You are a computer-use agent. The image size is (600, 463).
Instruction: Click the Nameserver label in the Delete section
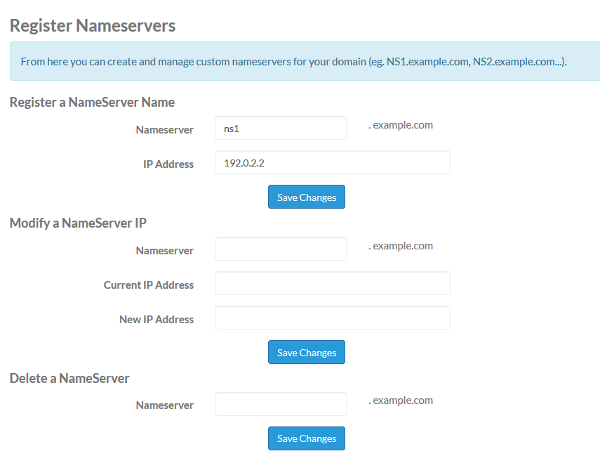164,405
